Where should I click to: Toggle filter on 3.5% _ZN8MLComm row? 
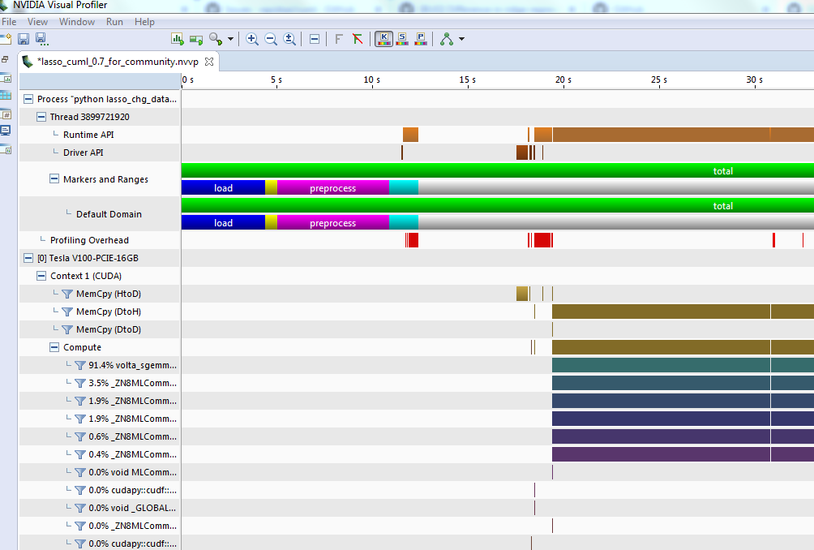(80, 383)
